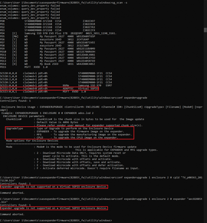Click the command containing 'expander "aec82885t'
This screenshot has width=207, height=223.
tap(157, 199)
